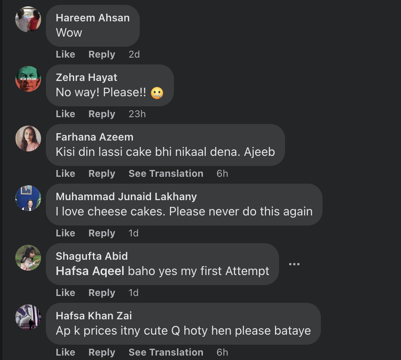Image resolution: width=401 pixels, height=360 pixels.
Task: Reply to Hareem Ahsan's comment
Action: pos(102,54)
